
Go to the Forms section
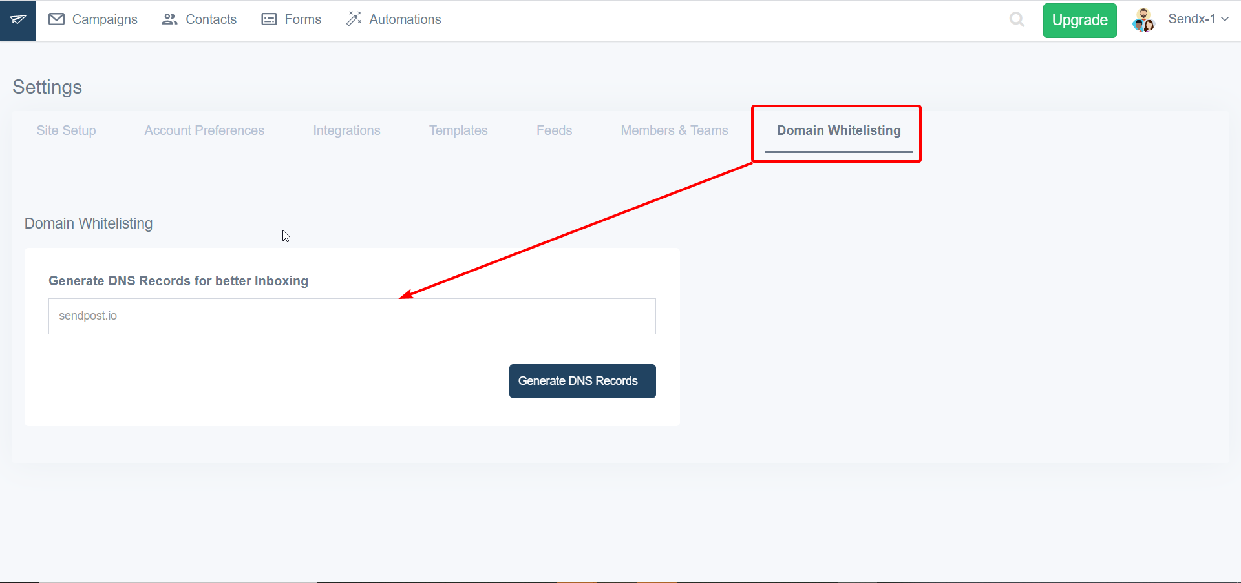point(302,19)
